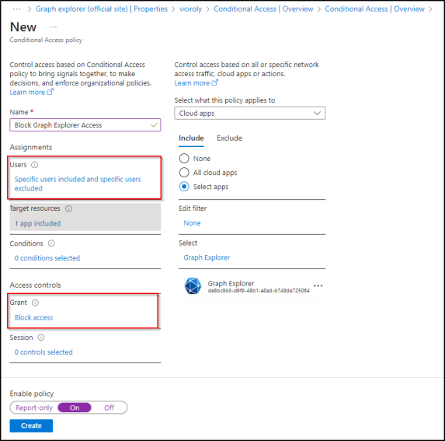Image resolution: width=445 pixels, height=441 pixels.
Task: Click the Graph Explorer app icon
Action: (x=193, y=285)
